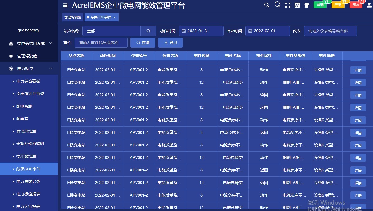Open the green 普通 alarm badge

pos(320,5)
